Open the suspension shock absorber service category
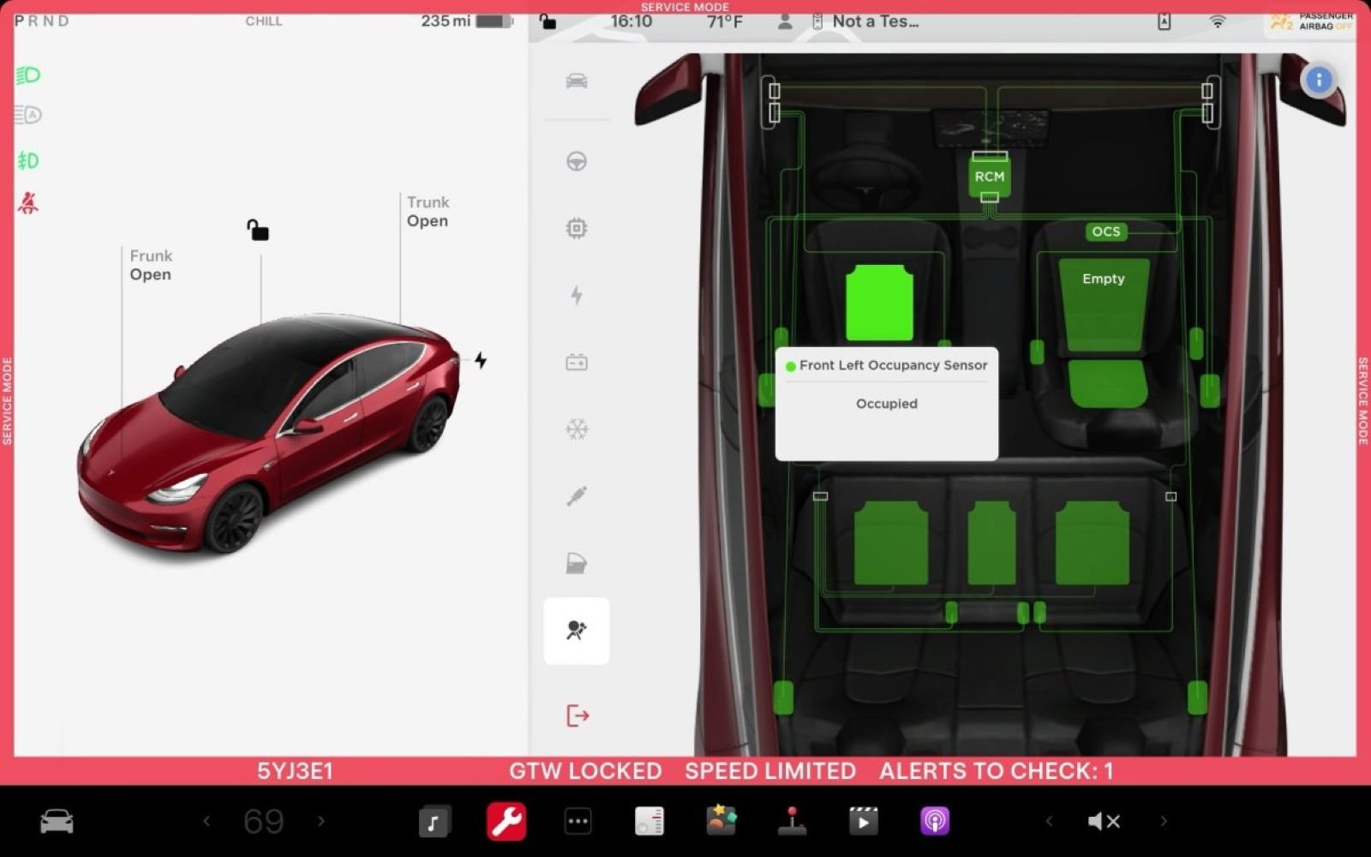 click(577, 496)
